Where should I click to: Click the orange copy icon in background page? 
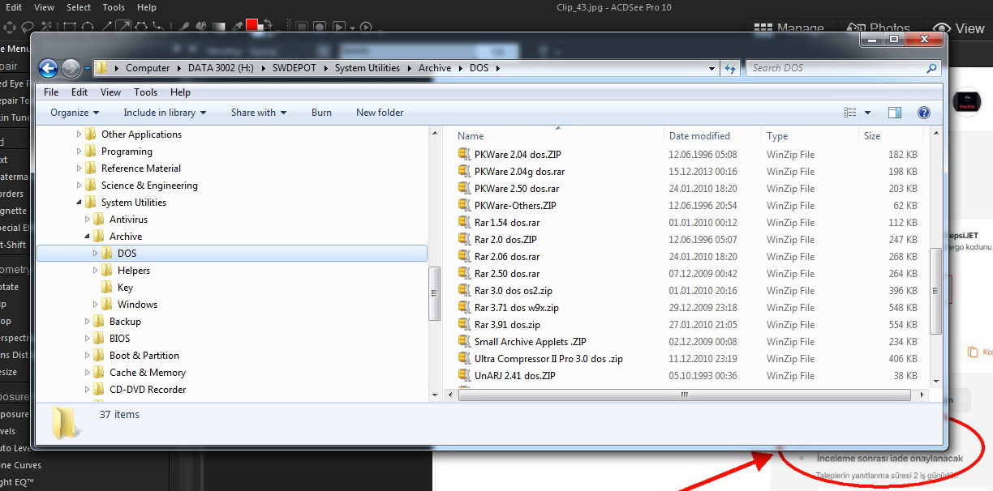click(x=973, y=352)
